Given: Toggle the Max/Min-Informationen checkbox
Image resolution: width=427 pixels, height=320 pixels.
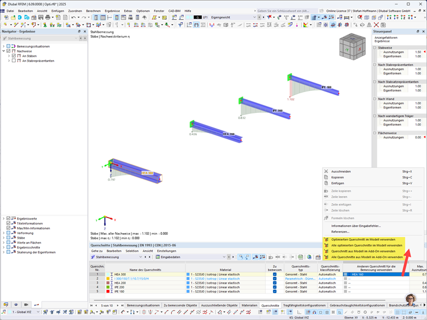Looking at the screenshot, I should (8, 228).
